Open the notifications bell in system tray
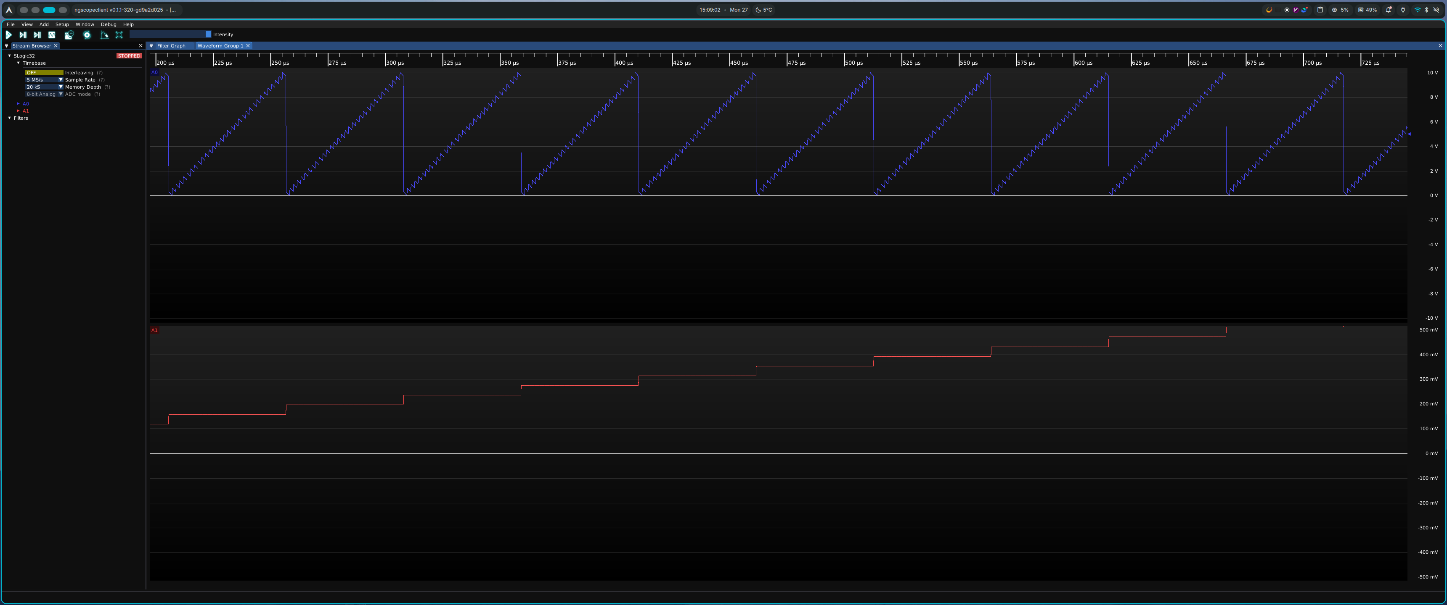This screenshot has width=1447, height=605. point(1388,10)
